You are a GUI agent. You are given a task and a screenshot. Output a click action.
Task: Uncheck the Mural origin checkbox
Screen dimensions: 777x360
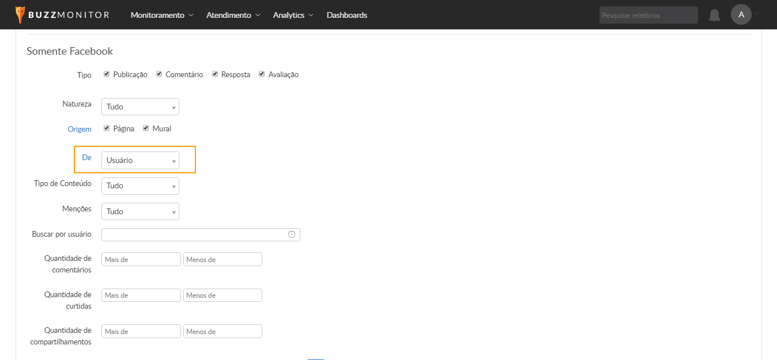(x=146, y=128)
